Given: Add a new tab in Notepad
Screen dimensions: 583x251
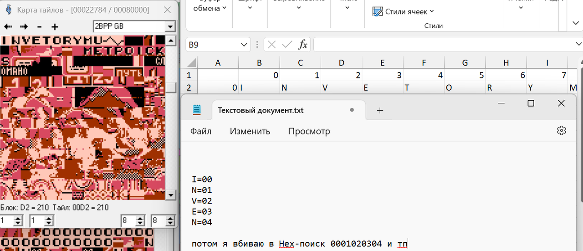Looking at the screenshot, I should click(380, 110).
